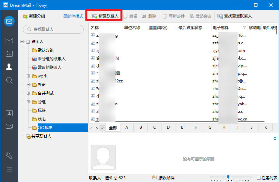Click the contact card icon in sidebar
The height and width of the screenshot is (182, 279).
[x=9, y=113]
